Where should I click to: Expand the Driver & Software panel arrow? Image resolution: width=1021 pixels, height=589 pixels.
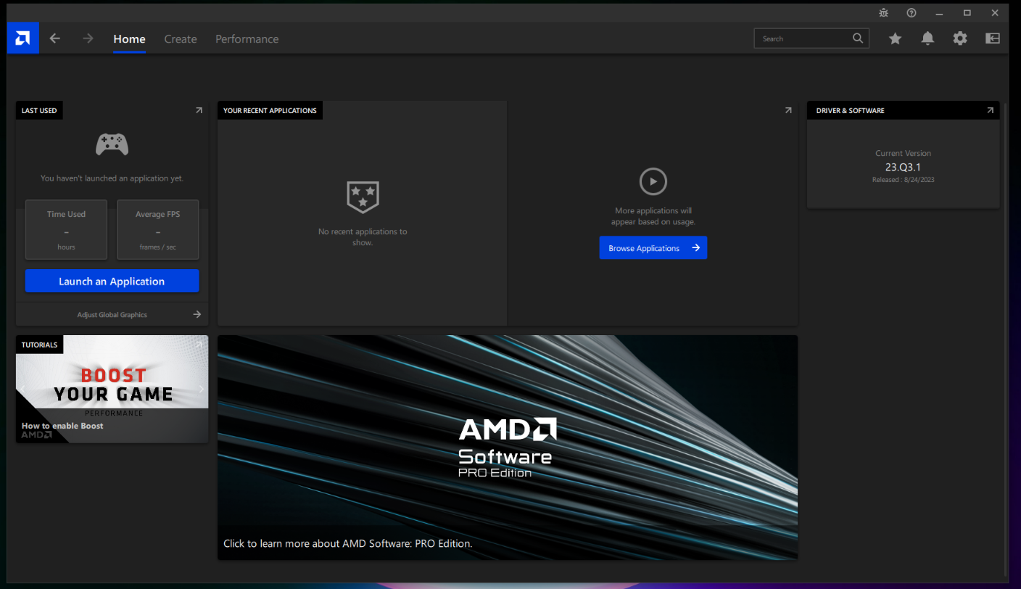click(x=990, y=110)
